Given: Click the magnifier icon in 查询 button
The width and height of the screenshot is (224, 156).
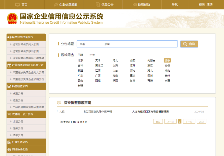Looking at the screenshot, I should pyautogui.click(x=185, y=44).
